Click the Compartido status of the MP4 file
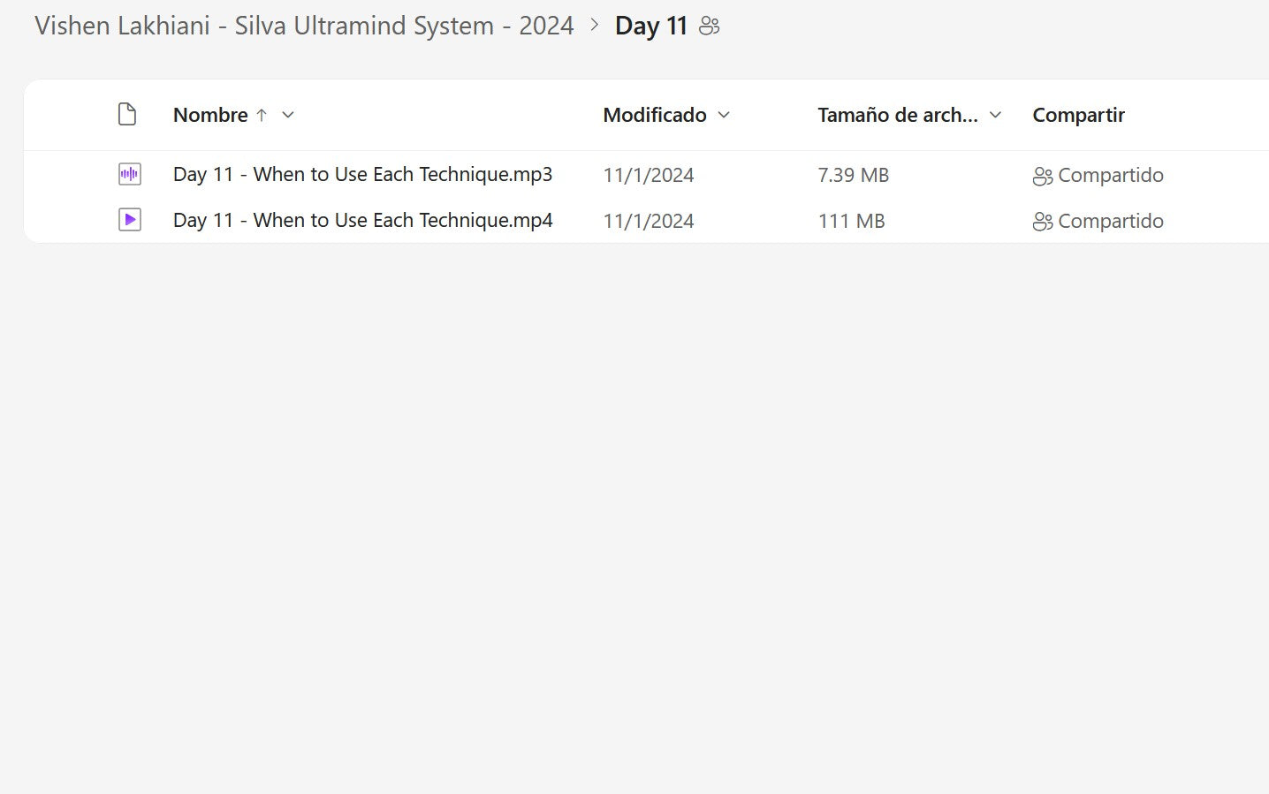This screenshot has height=794, width=1269. (1111, 221)
